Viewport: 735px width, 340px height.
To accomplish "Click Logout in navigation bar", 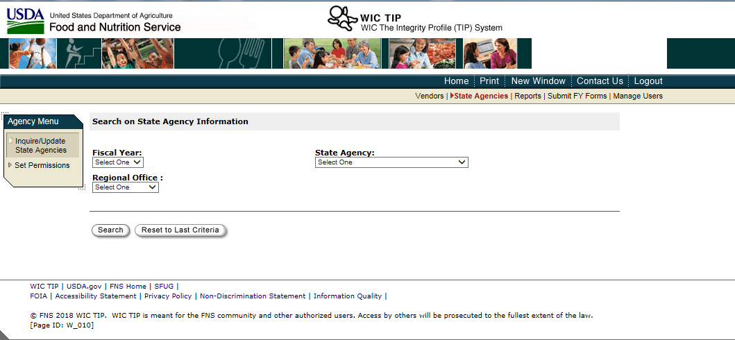I will (648, 81).
